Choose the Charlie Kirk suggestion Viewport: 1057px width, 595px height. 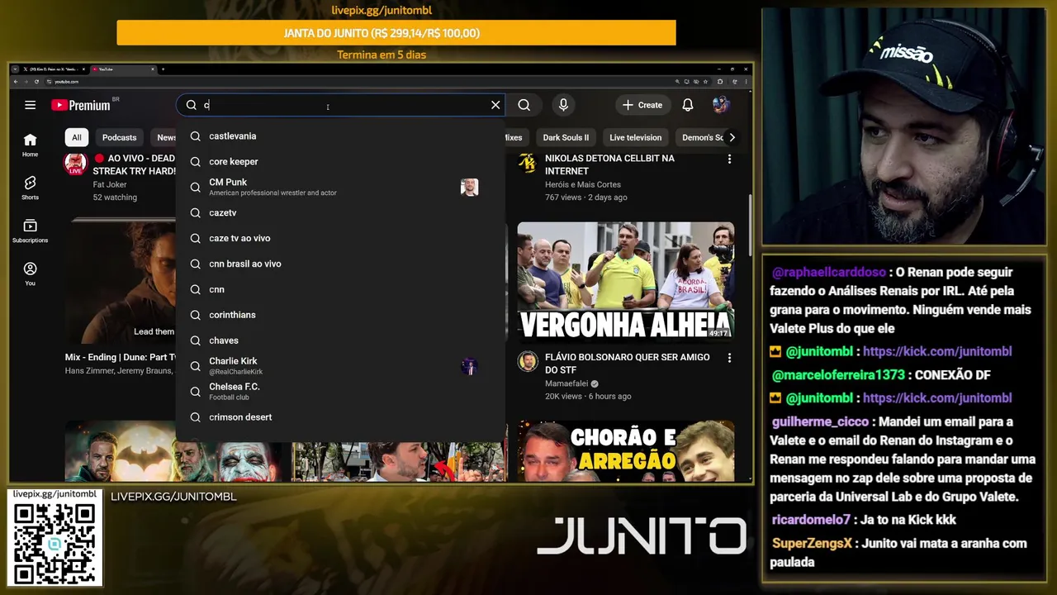pyautogui.click(x=340, y=366)
